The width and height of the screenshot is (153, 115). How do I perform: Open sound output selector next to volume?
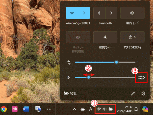(x=142, y=78)
